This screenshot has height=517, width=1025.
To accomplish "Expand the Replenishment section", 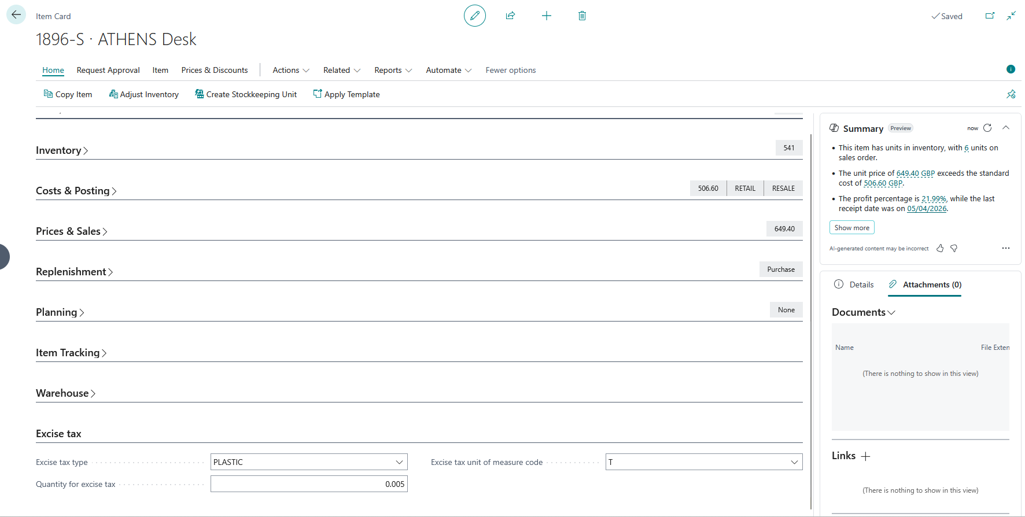I will 75,272.
